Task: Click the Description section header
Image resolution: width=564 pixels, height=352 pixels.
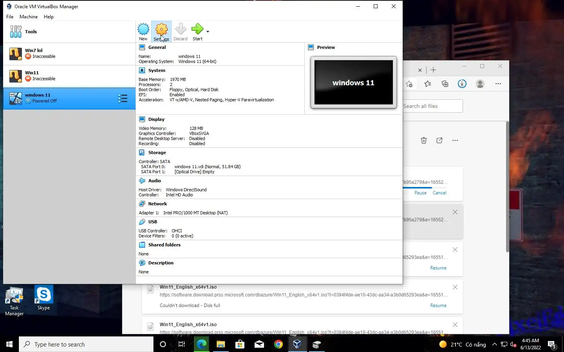Action: (x=161, y=263)
